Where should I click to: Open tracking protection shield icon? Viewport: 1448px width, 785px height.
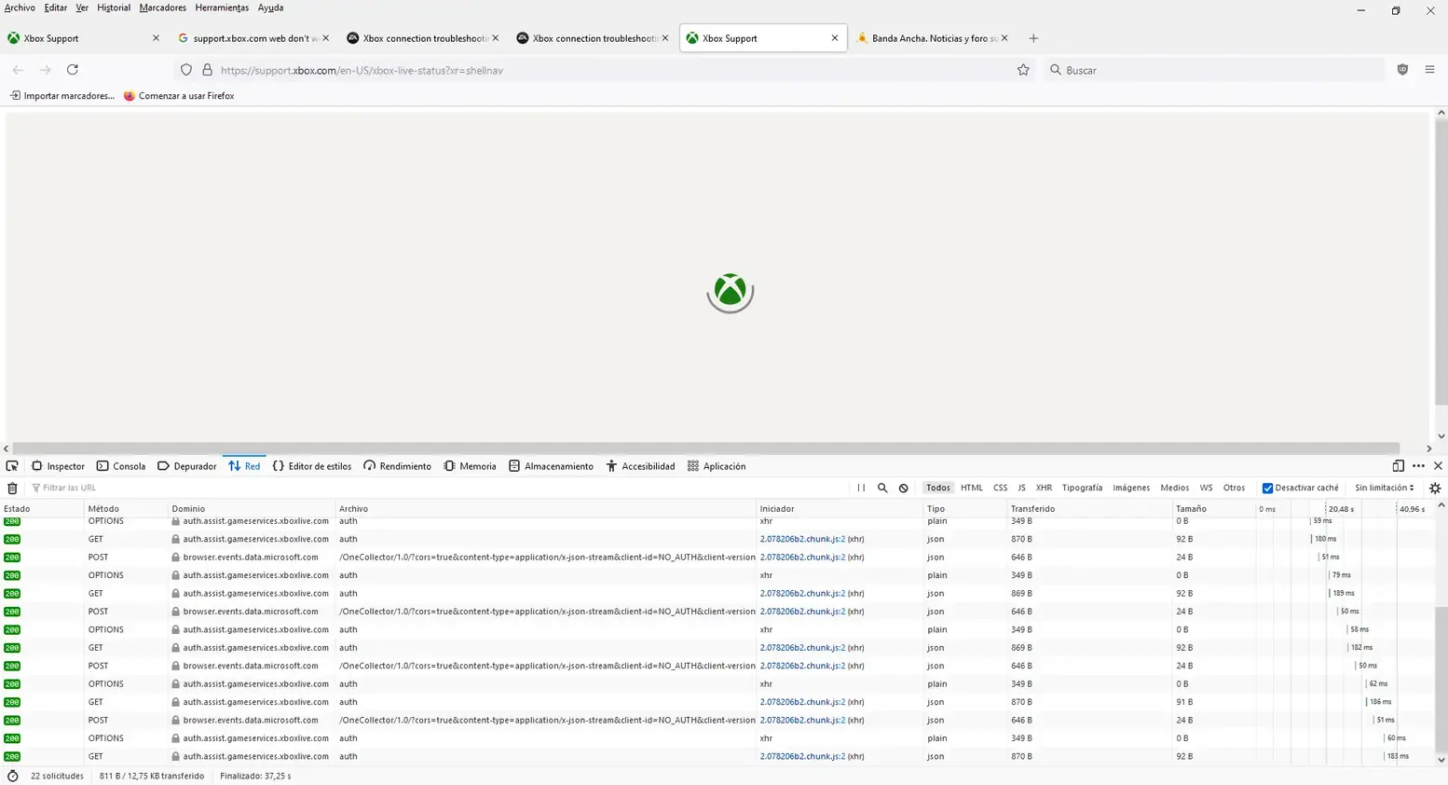186,70
